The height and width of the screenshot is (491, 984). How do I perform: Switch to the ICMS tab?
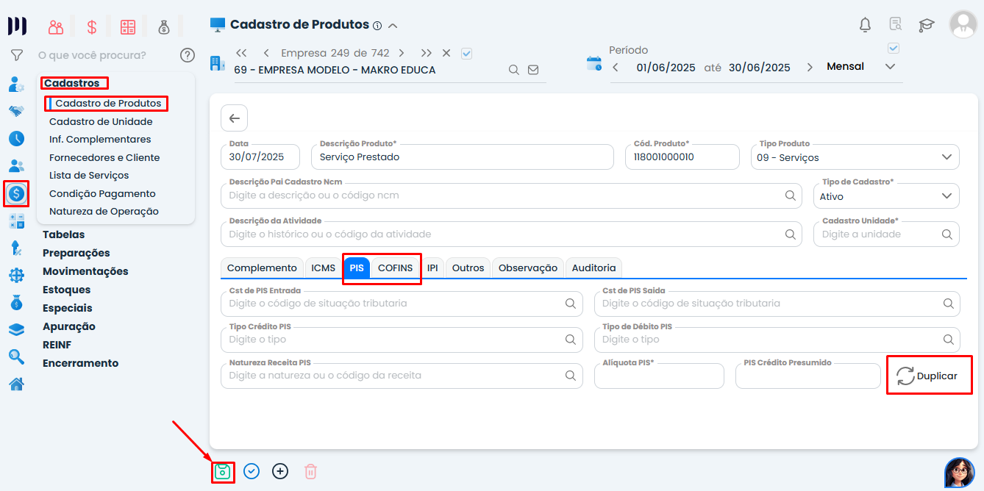[323, 268]
